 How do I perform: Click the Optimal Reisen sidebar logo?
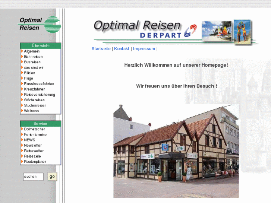coord(40,25)
